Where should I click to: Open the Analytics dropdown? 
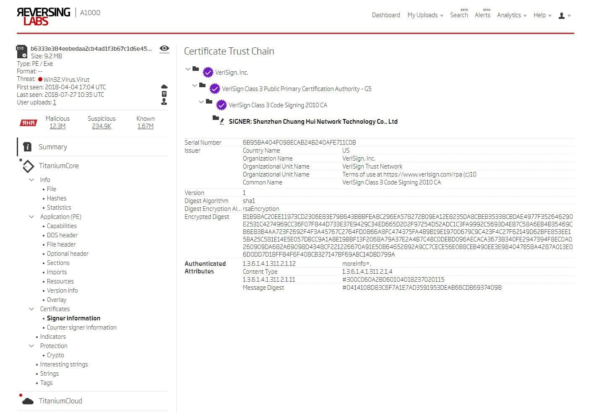509,15
